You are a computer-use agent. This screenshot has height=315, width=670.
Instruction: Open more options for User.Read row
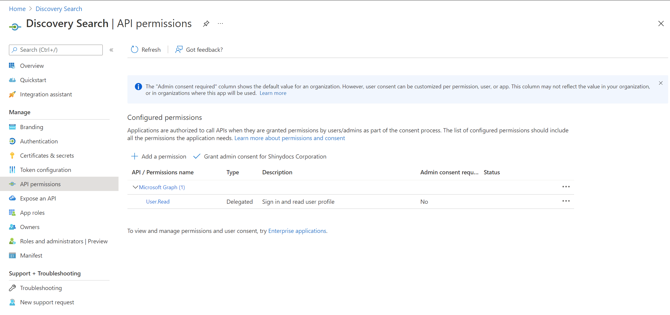(x=566, y=201)
